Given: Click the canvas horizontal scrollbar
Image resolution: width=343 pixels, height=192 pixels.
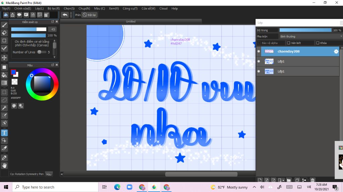Looking at the screenshot, I should (201, 174).
